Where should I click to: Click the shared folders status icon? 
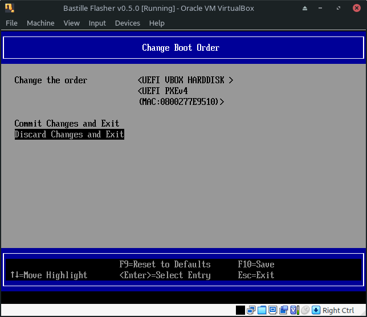tap(262, 310)
